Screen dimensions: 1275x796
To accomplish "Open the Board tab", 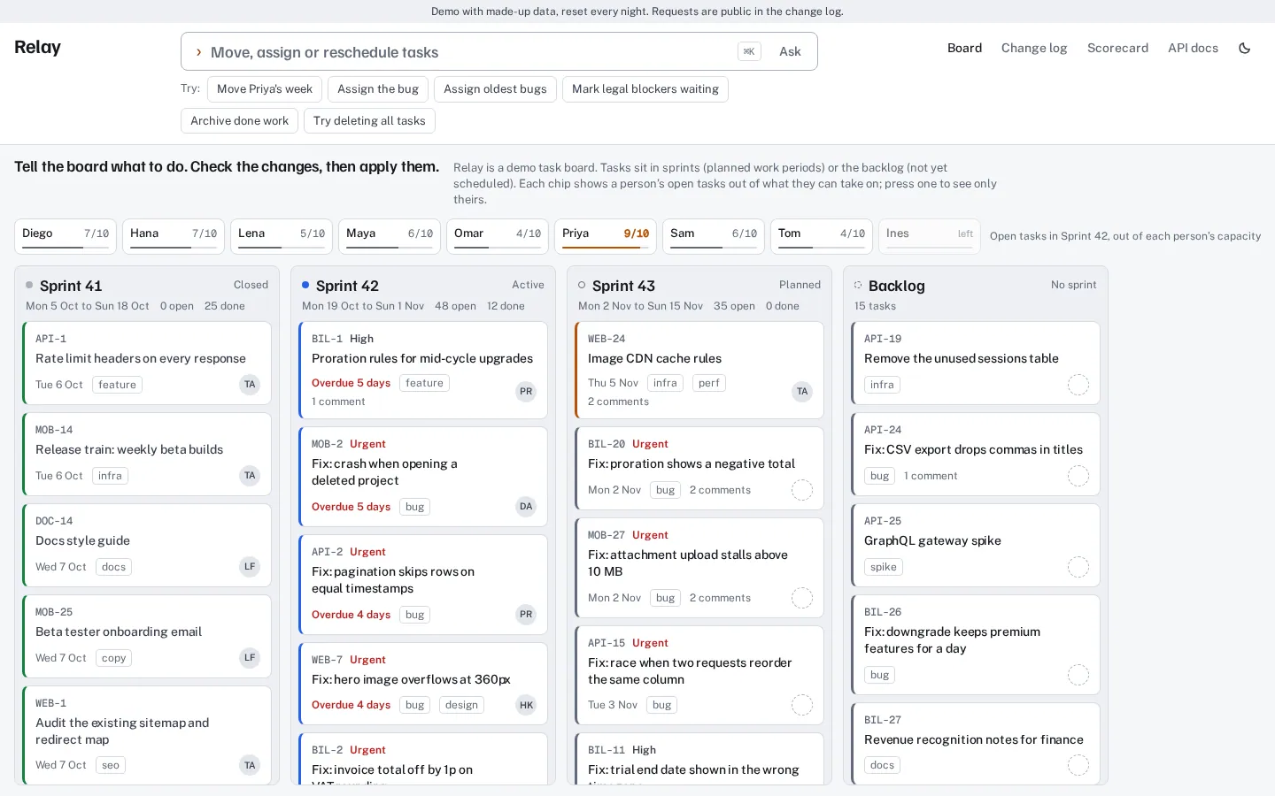I will 964,49.
